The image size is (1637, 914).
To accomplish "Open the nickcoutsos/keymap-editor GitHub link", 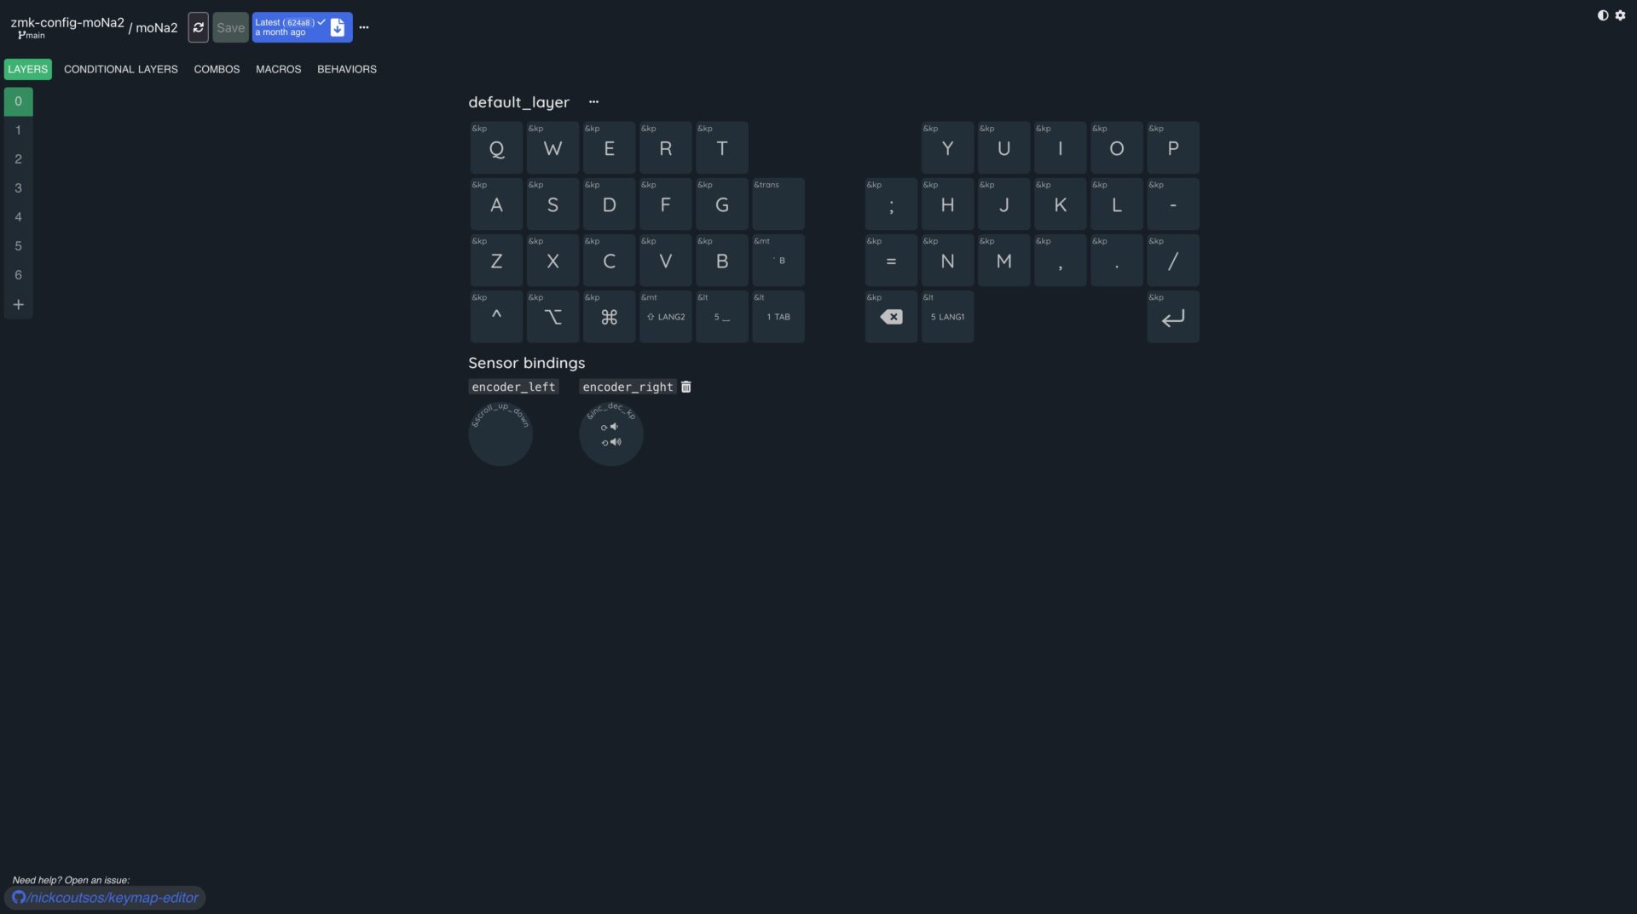I will point(106,897).
